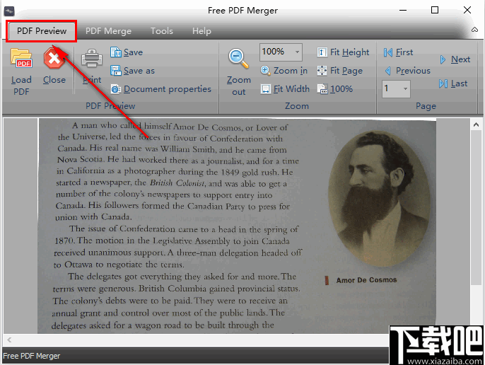Open the Tools tab
Screen dimensions: 485x365
pos(162,31)
